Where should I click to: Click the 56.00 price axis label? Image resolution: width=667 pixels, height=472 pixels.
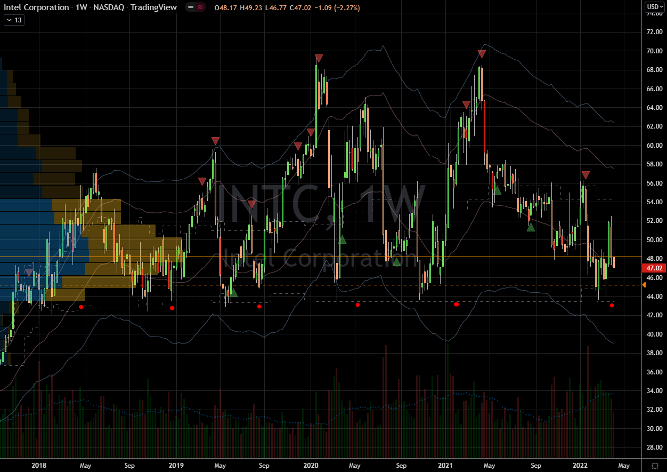pyautogui.click(x=655, y=183)
